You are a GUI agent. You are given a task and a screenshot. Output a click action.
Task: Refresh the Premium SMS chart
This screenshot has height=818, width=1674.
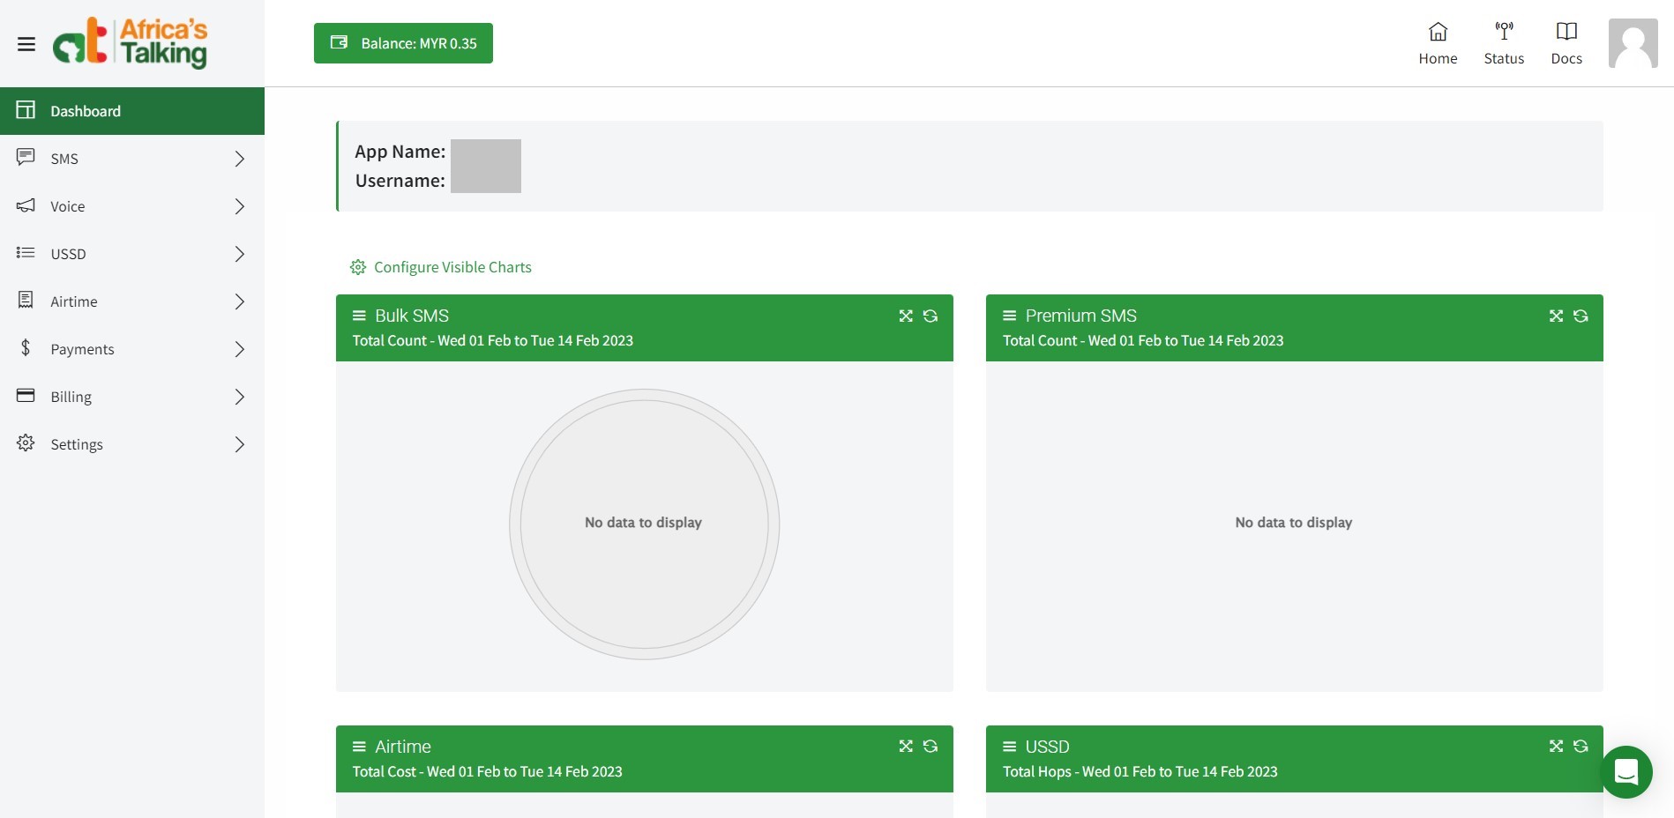1581,316
